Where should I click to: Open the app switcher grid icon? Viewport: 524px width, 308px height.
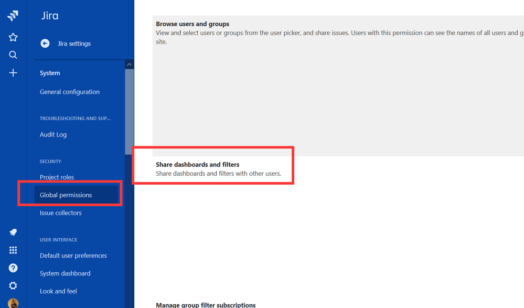click(x=13, y=250)
